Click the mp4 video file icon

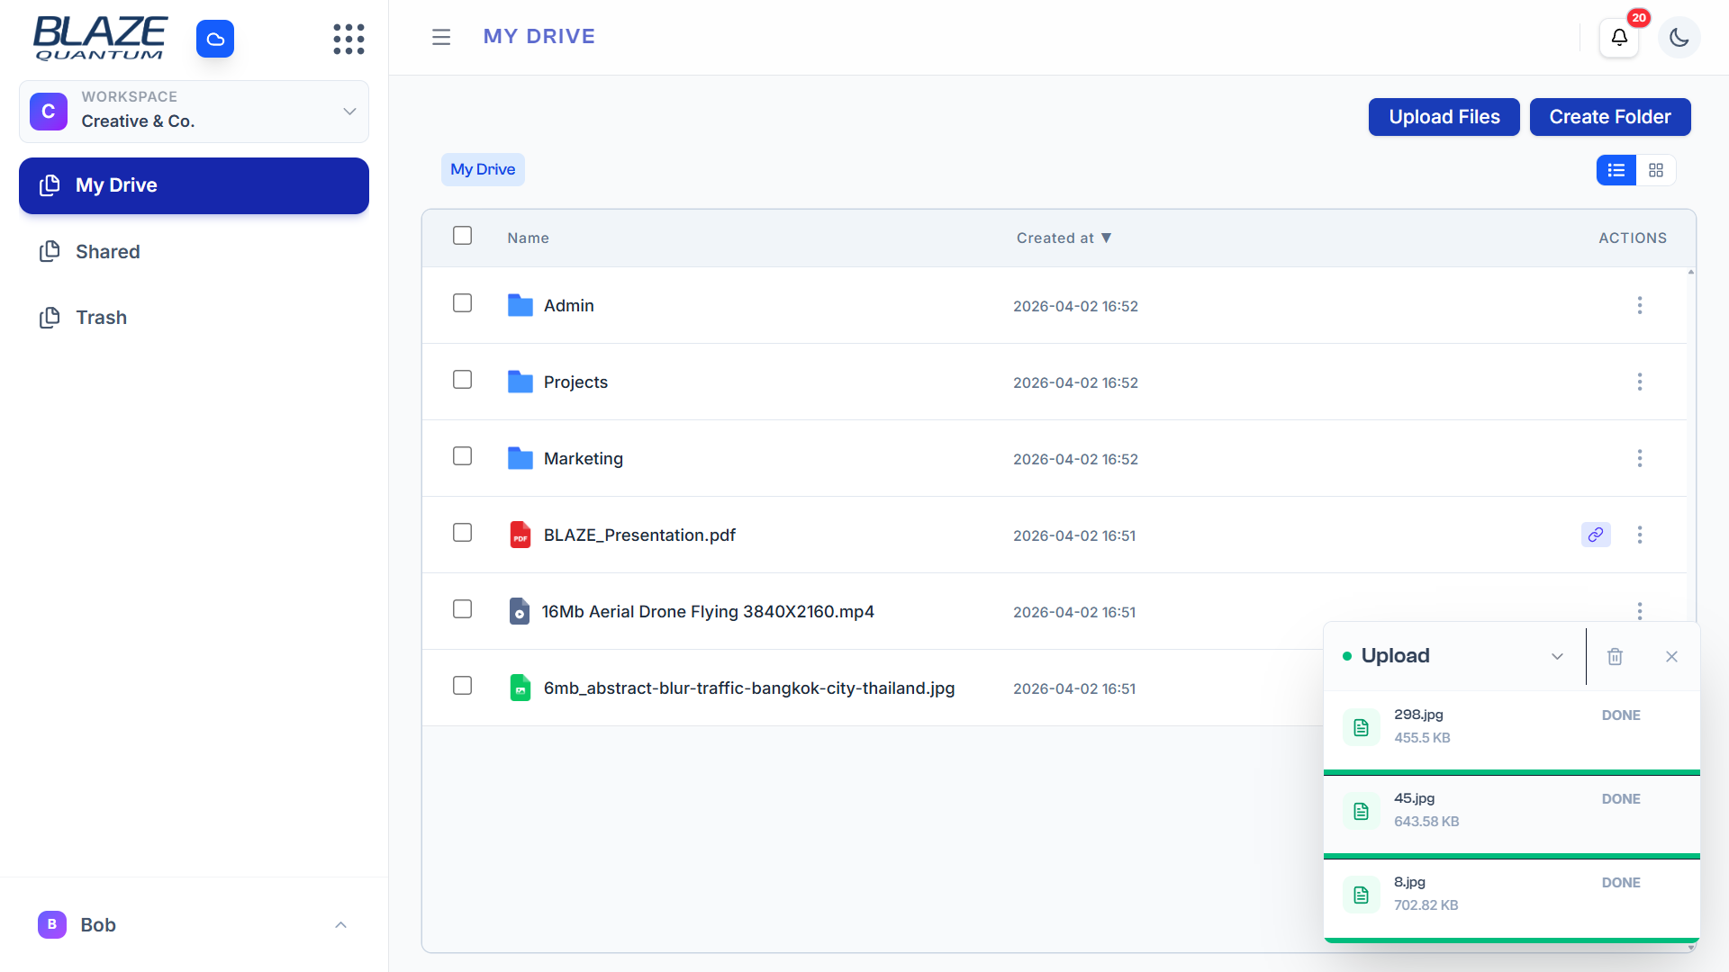click(520, 611)
